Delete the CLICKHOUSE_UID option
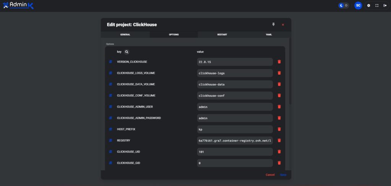This screenshot has width=391, height=186. pyautogui.click(x=279, y=152)
